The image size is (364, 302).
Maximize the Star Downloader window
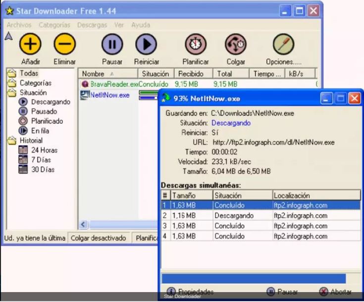(299, 11)
